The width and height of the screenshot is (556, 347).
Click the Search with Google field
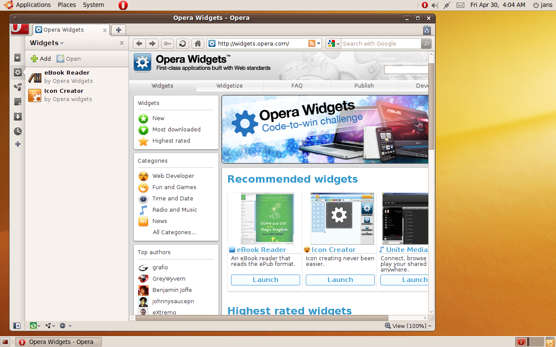pyautogui.click(x=381, y=43)
